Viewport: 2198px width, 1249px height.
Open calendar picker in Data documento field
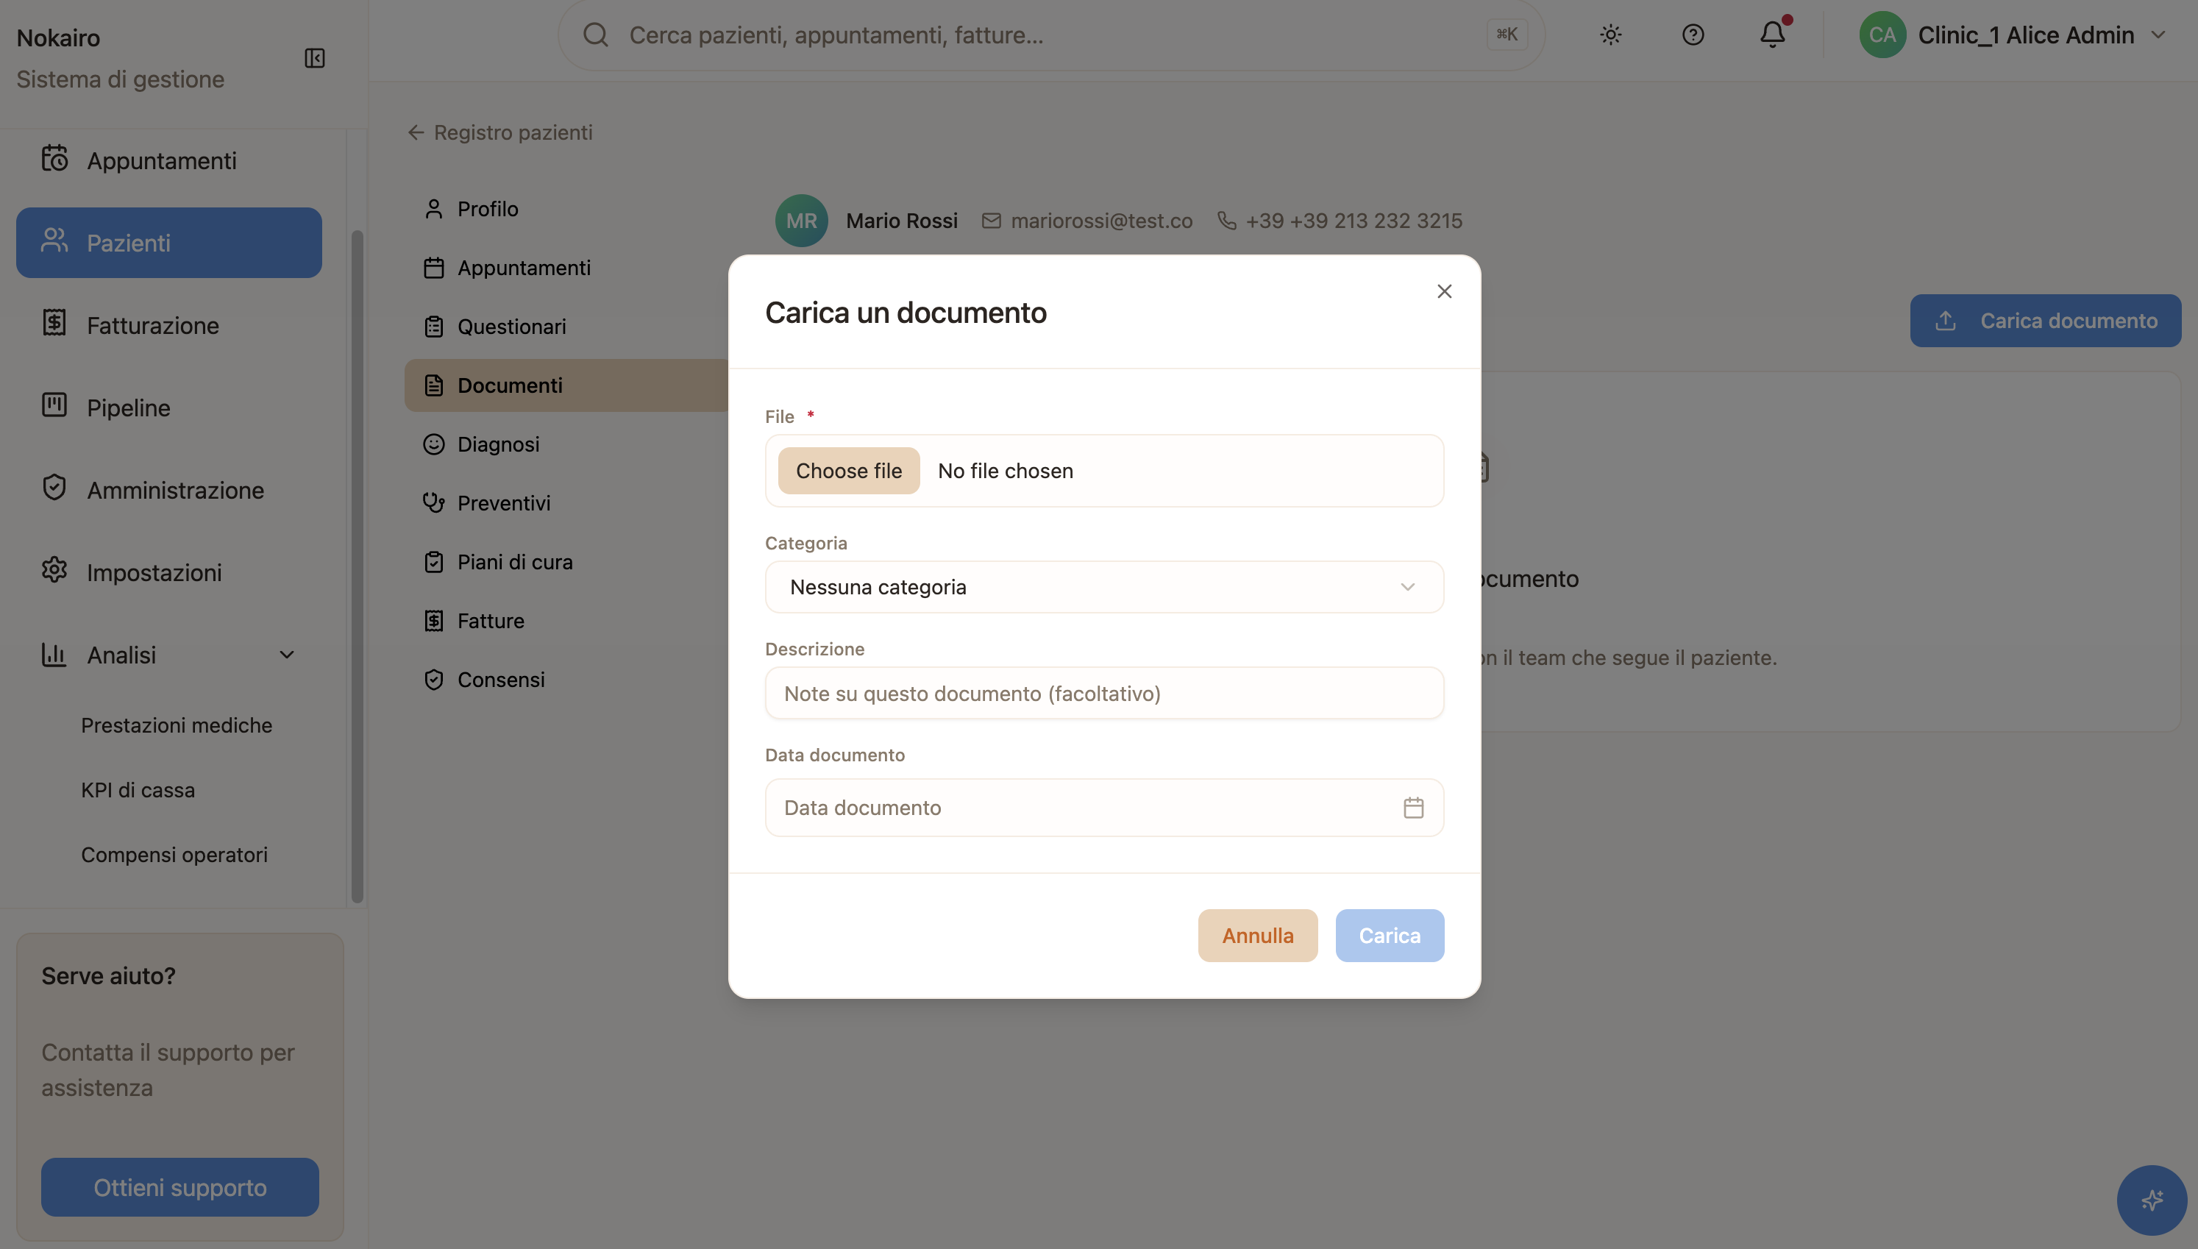(x=1413, y=807)
